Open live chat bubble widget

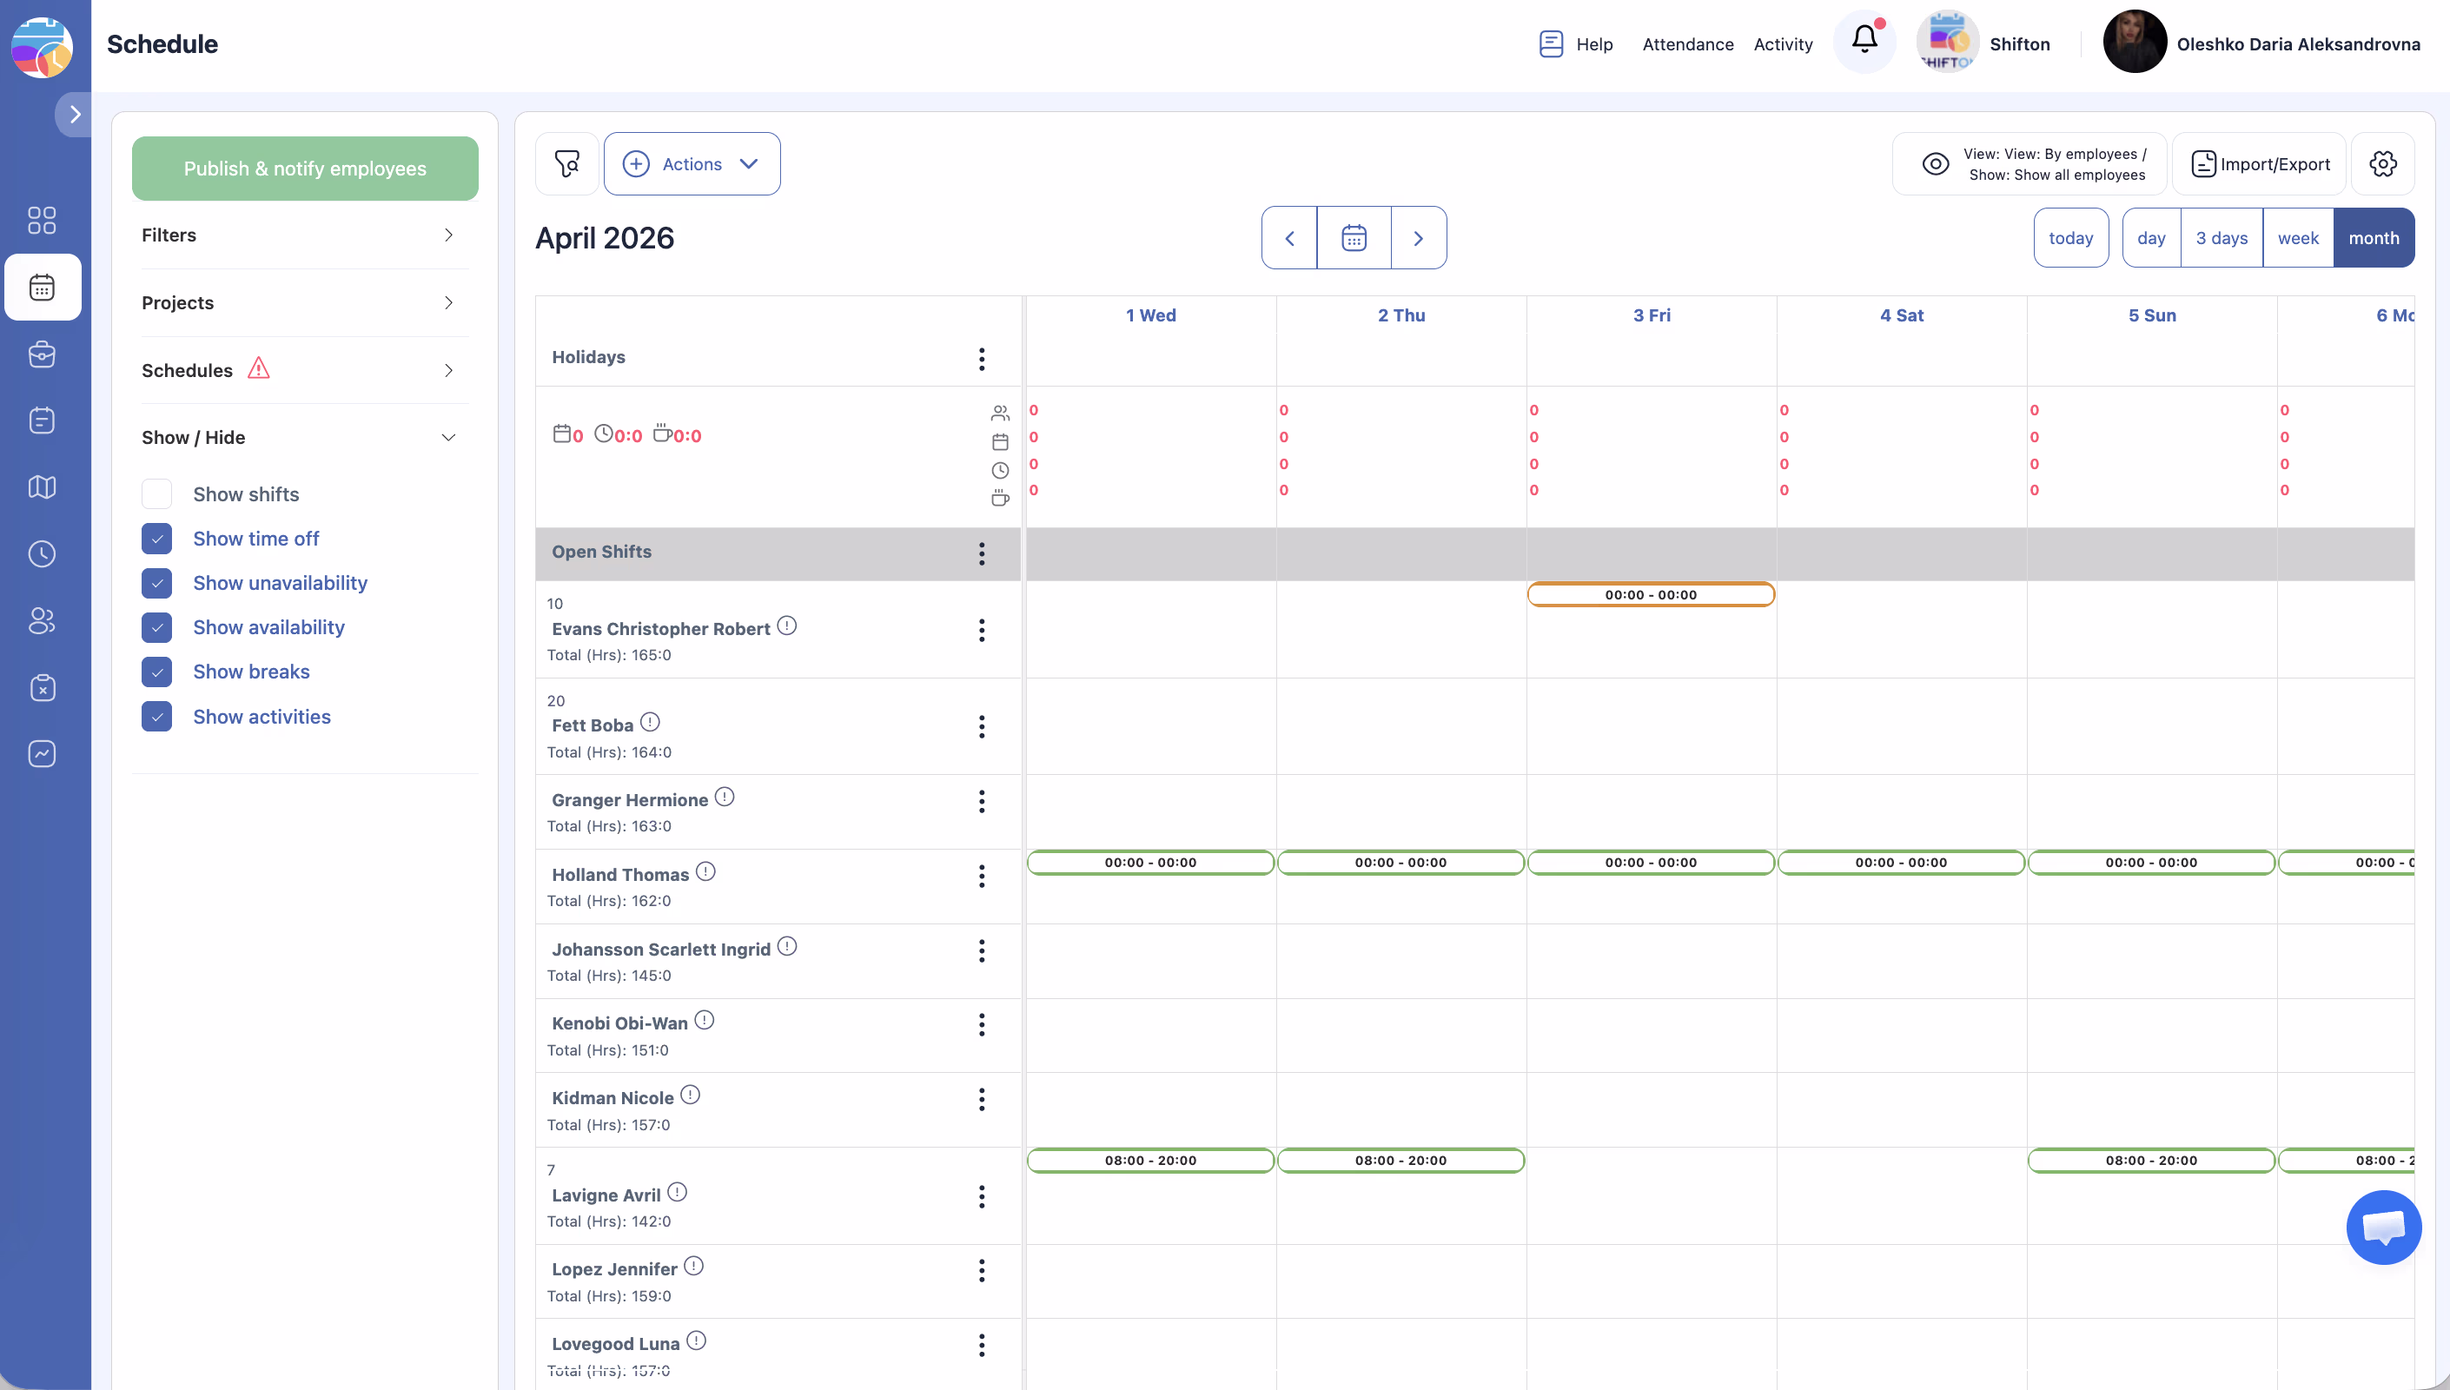[x=2383, y=1227]
